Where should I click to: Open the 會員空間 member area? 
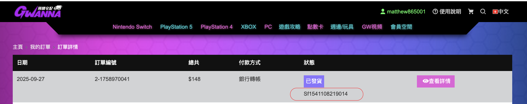click(x=401, y=27)
